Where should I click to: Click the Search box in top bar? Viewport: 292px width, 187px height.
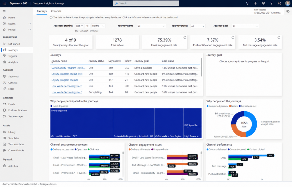tap(146, 3)
